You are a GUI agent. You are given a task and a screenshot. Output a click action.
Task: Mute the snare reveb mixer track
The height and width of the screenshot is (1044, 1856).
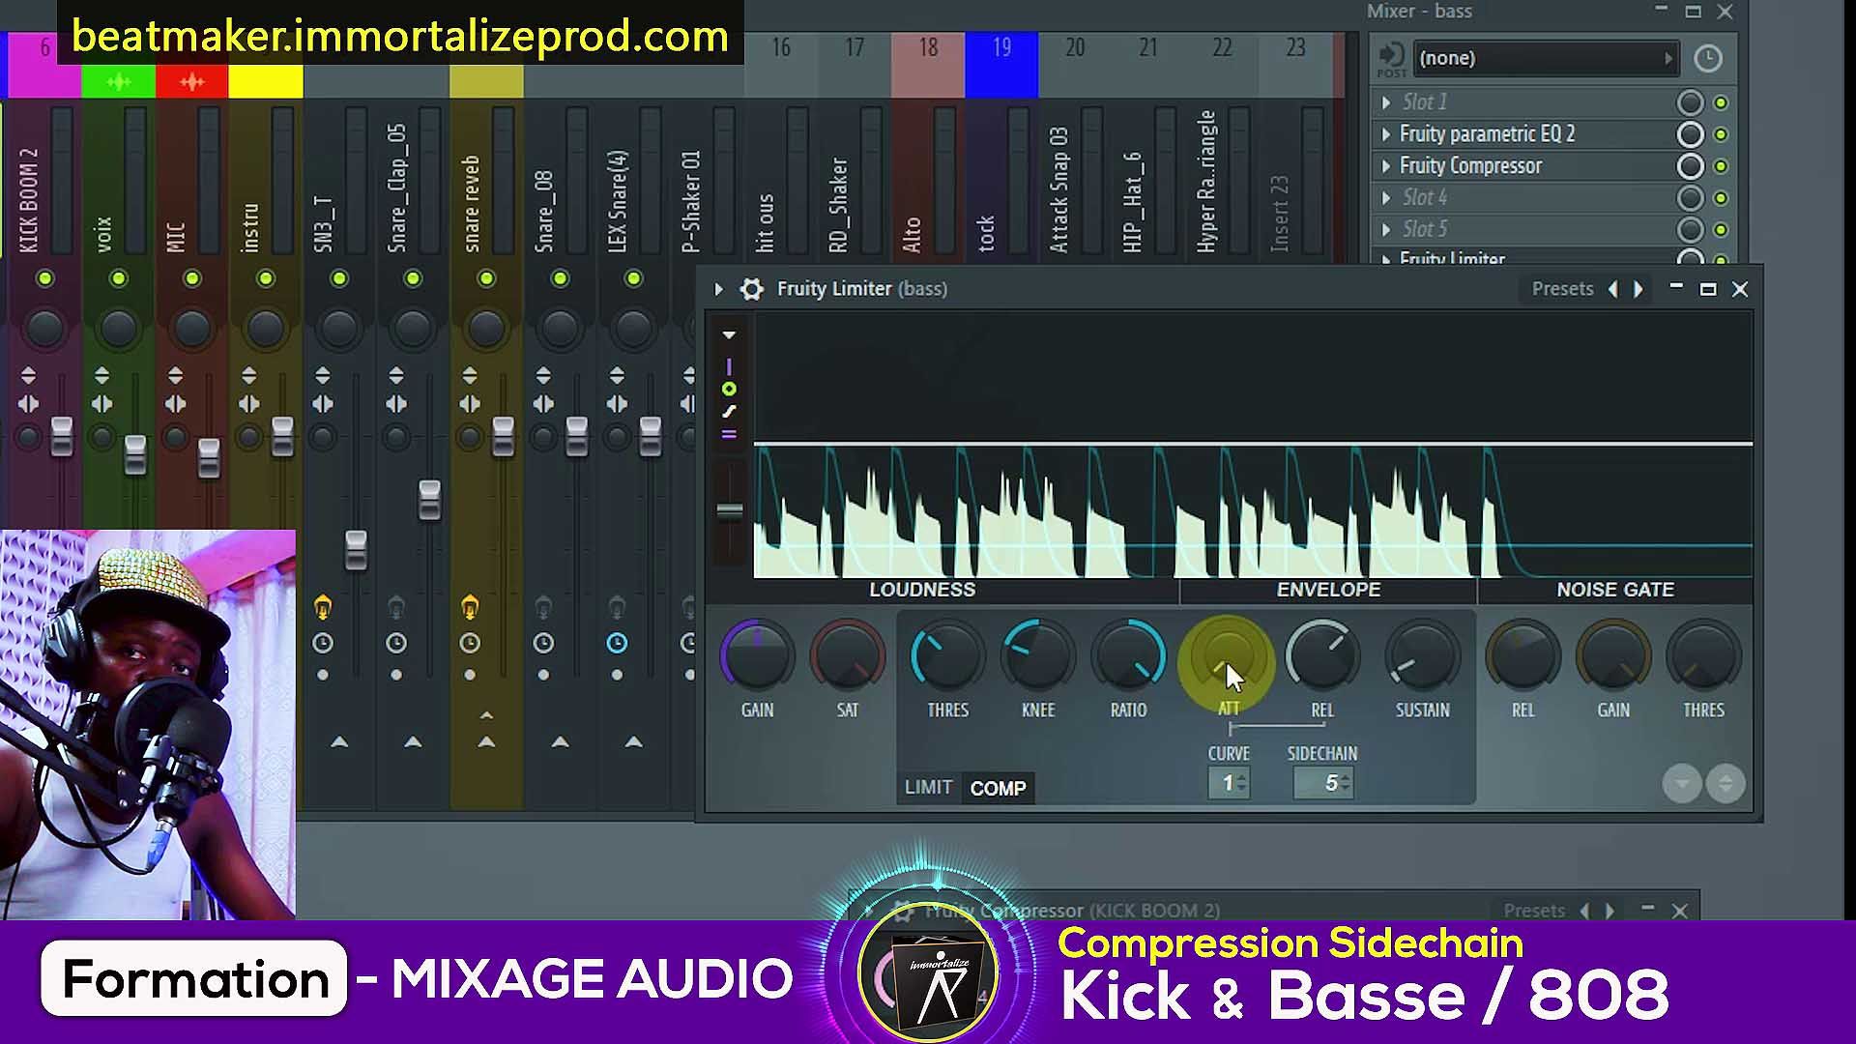(x=486, y=279)
